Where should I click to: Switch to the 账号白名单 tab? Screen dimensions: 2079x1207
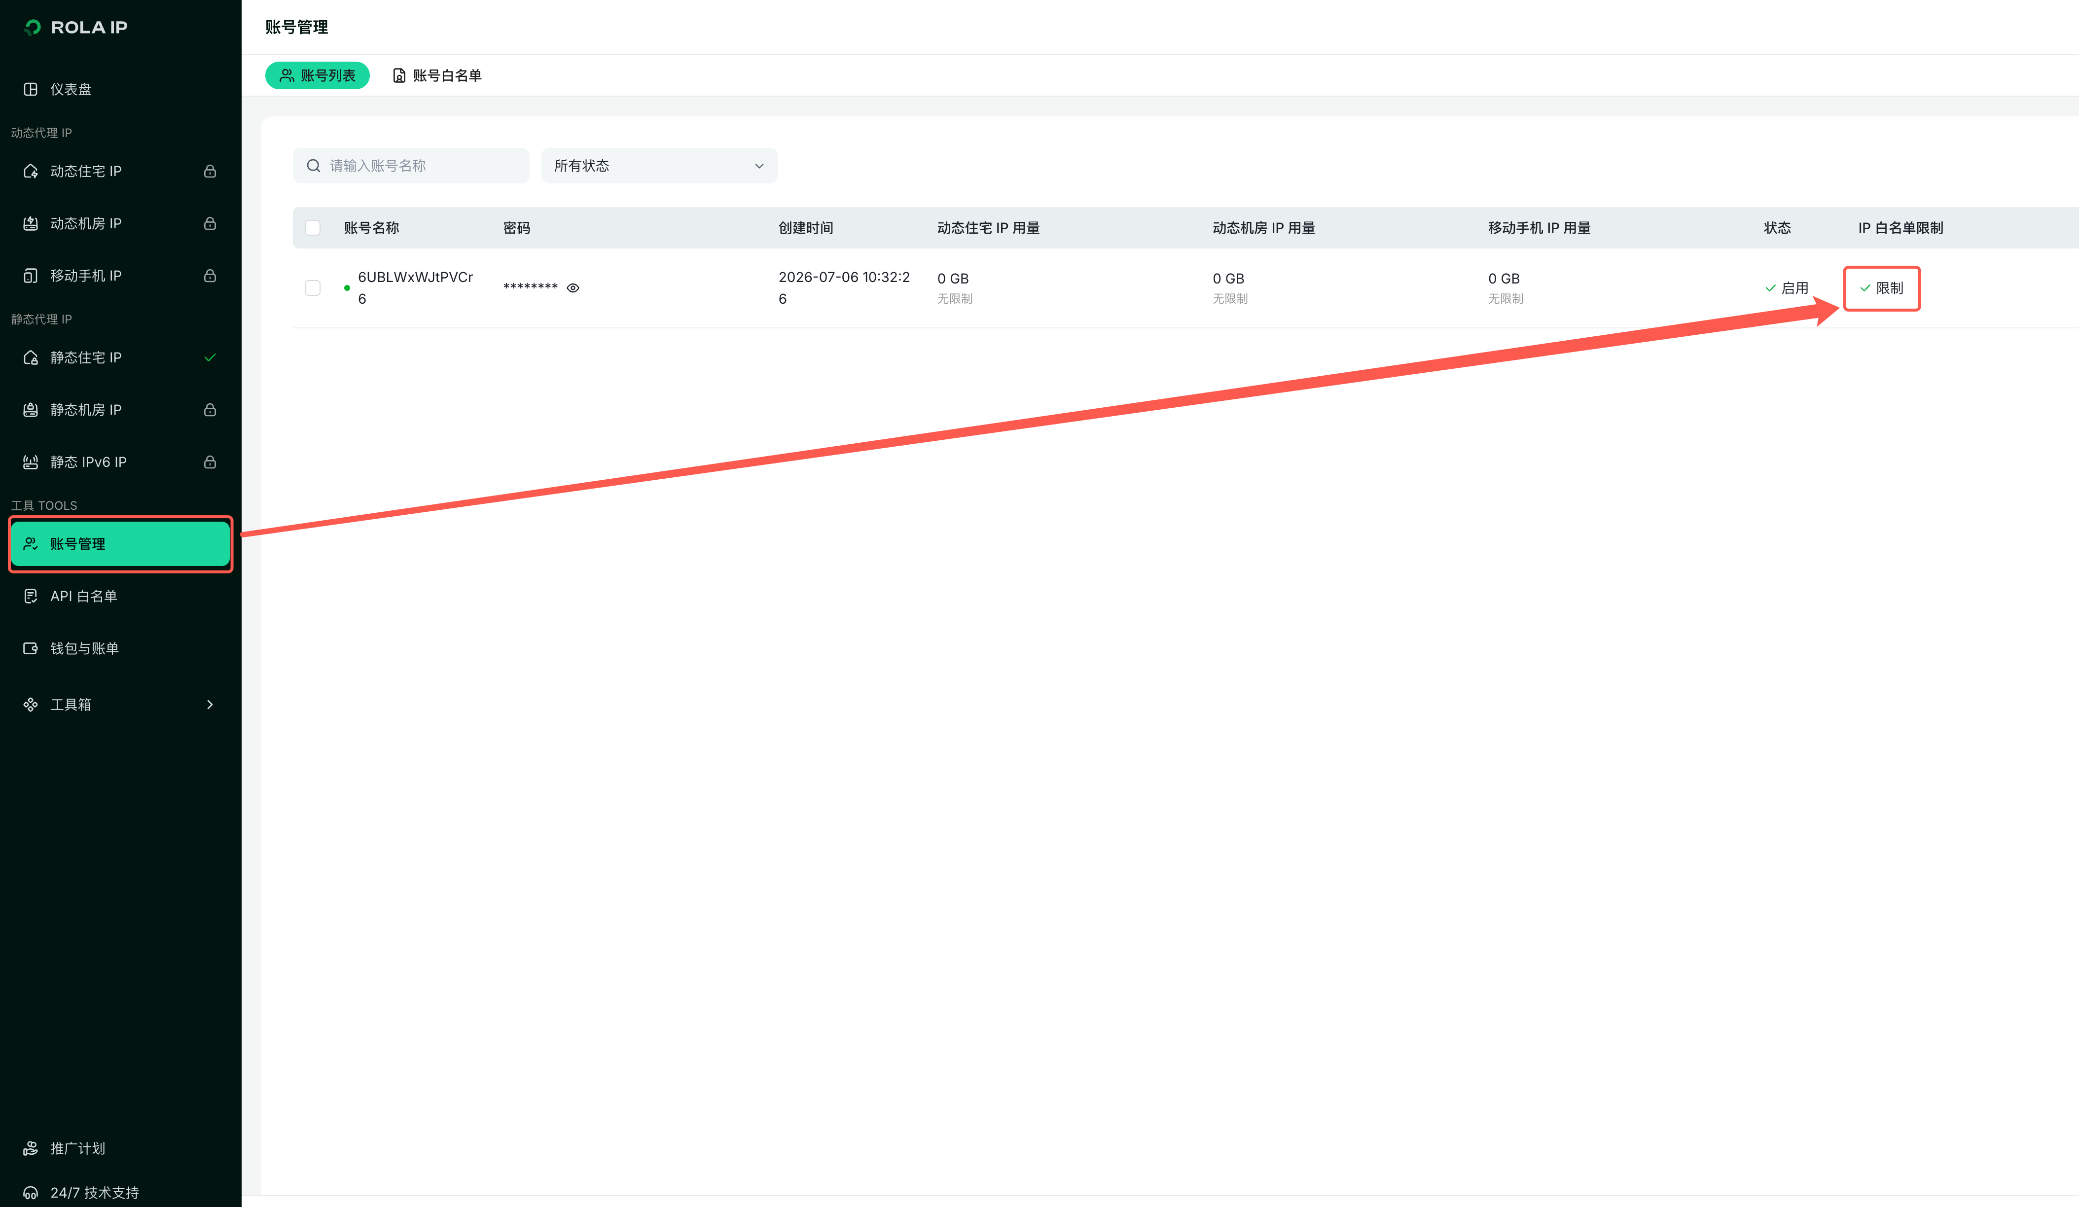(437, 76)
